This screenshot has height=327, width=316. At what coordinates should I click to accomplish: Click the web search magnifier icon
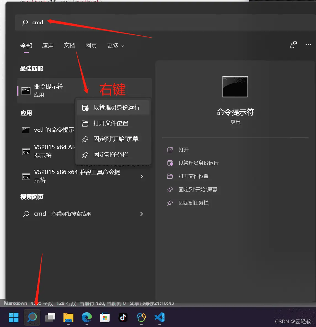click(x=26, y=214)
